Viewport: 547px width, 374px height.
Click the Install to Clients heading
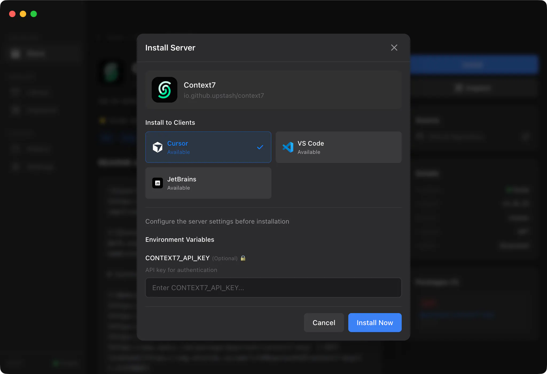pos(170,123)
